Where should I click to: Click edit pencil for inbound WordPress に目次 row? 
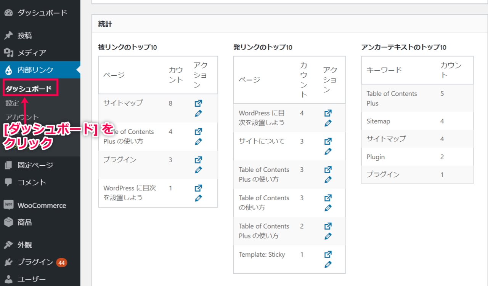pos(198,198)
